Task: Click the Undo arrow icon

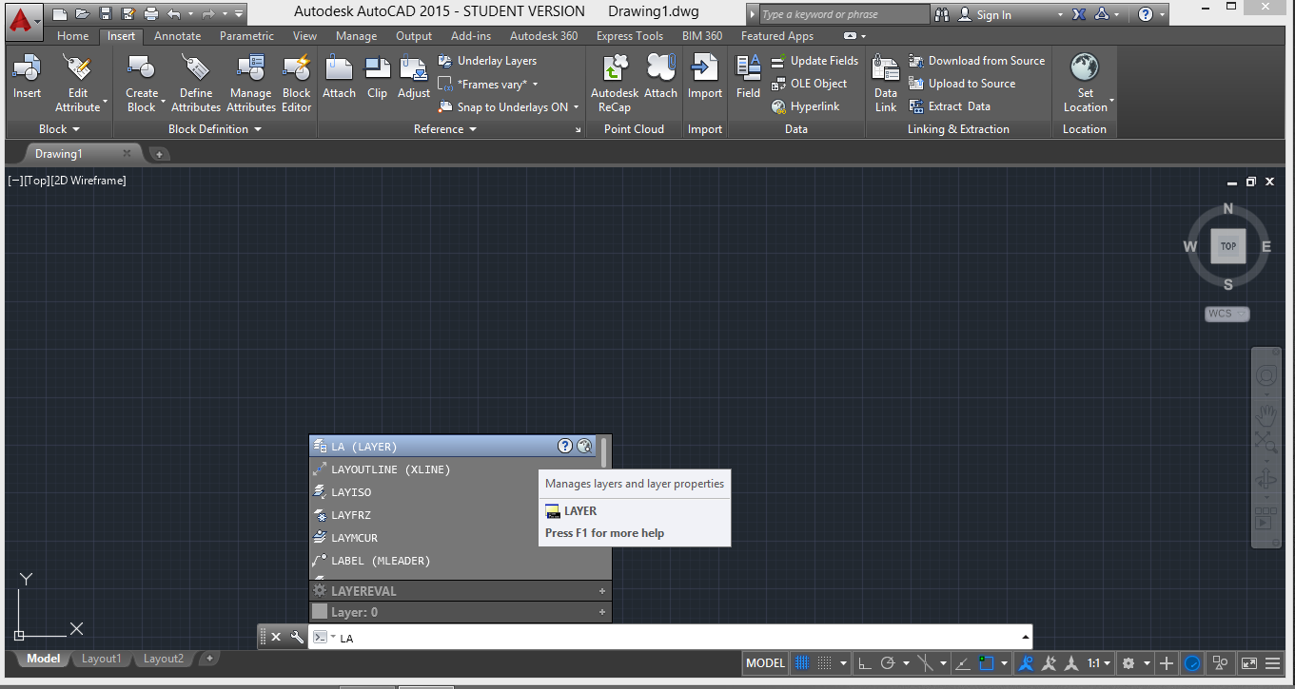Action: (x=173, y=13)
